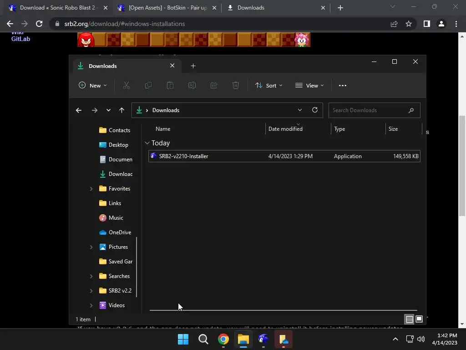Image resolution: width=466 pixels, height=350 pixels.
Task: Close the Downloads Explorer tab
Action: coord(172,66)
